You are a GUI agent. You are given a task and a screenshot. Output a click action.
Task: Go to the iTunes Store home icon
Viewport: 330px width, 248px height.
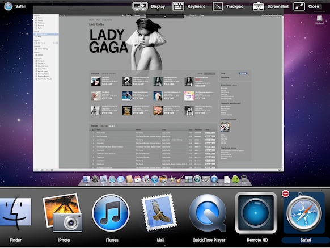tap(122, 15)
